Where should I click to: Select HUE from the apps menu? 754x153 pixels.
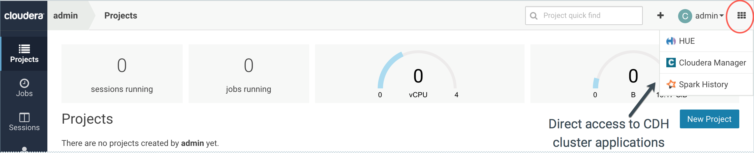coord(687,41)
